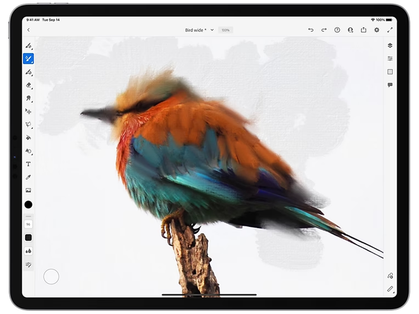Viewport: 419px width, 314px height.
Task: Click the 133% zoom level
Action: (226, 30)
